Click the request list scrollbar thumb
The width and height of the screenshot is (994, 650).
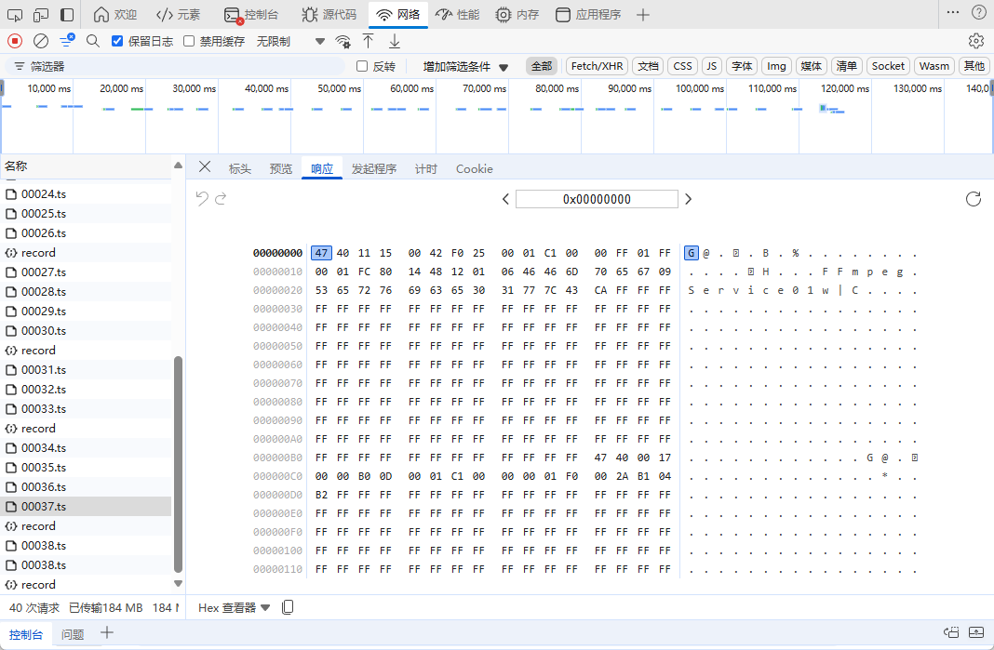pyautogui.click(x=178, y=464)
